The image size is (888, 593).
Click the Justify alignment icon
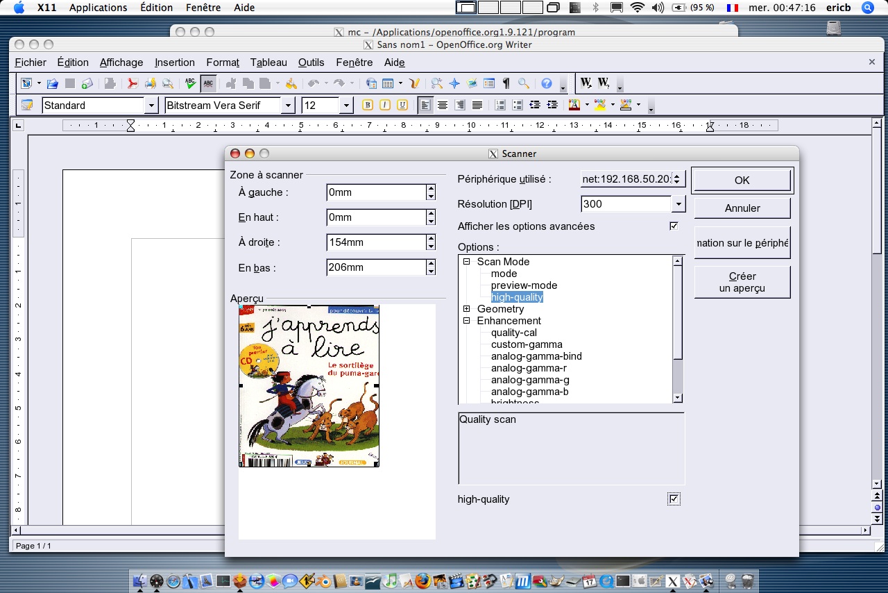pos(477,106)
